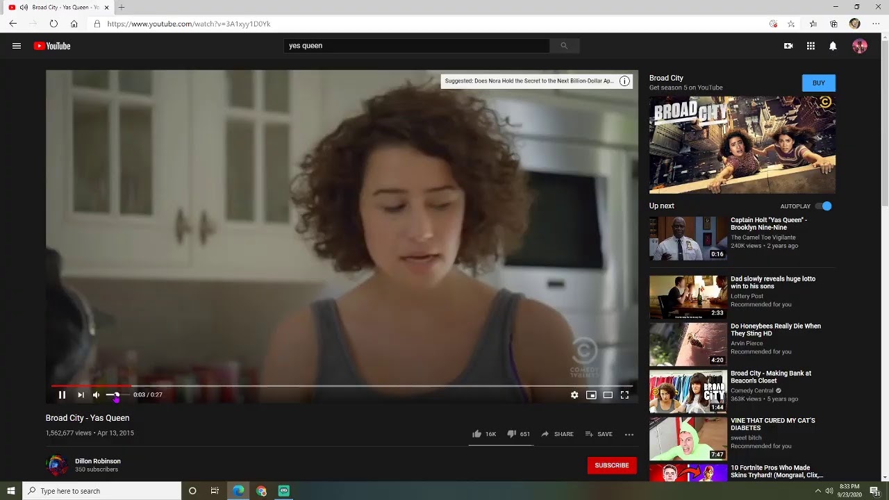
Task: Open the YouTube apps grid
Action: (811, 46)
